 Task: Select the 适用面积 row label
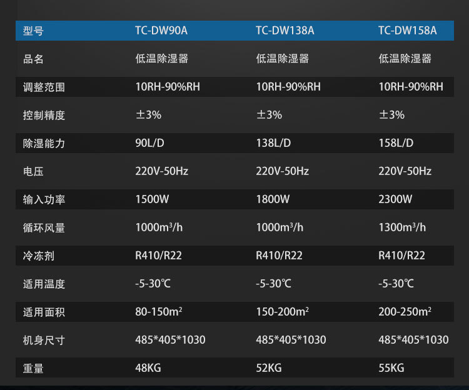(x=44, y=312)
